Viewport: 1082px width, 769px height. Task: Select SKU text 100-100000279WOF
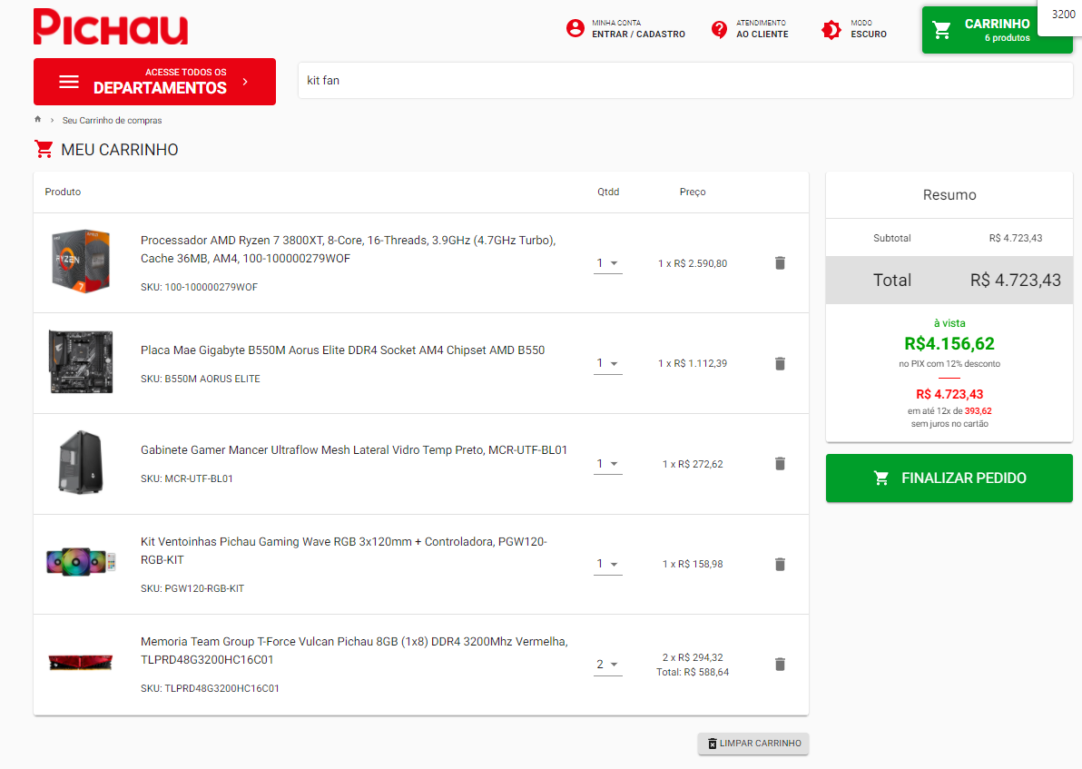click(211, 287)
